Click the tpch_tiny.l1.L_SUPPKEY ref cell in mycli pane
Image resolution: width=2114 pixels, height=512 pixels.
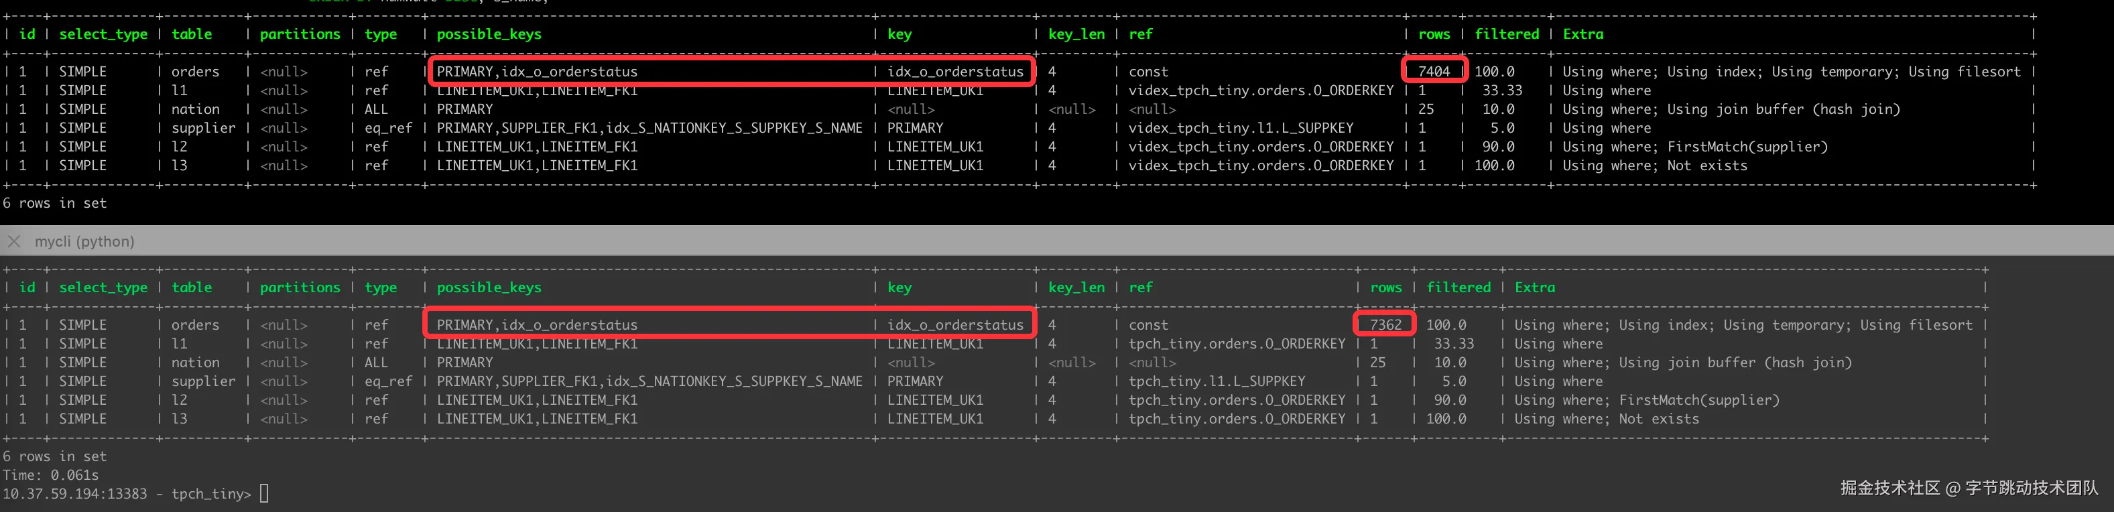click(1217, 381)
